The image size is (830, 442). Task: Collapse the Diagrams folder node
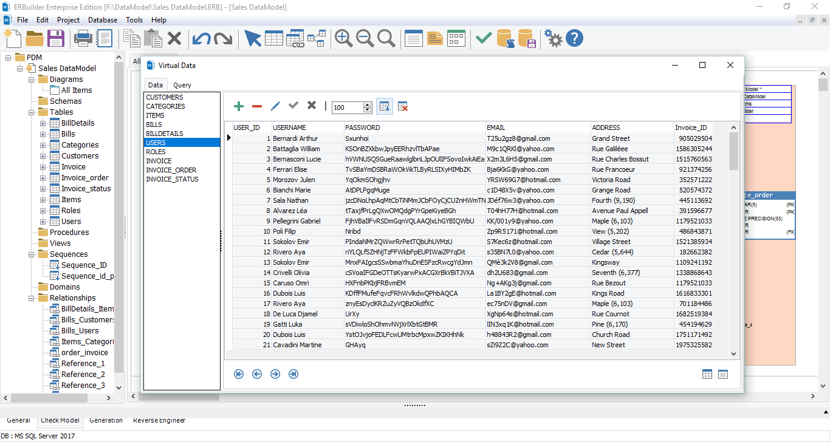coord(32,80)
